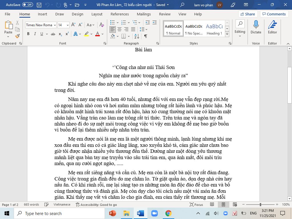Collapse the ribbon with chevron
292x219 pixels.
(x=288, y=44)
